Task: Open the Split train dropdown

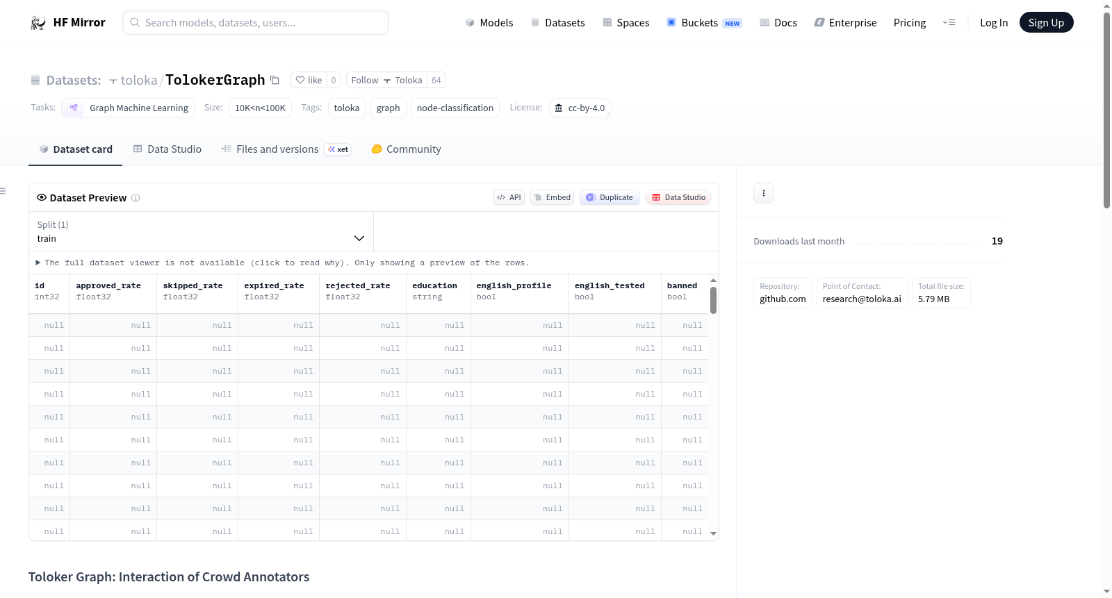Action: (201, 231)
